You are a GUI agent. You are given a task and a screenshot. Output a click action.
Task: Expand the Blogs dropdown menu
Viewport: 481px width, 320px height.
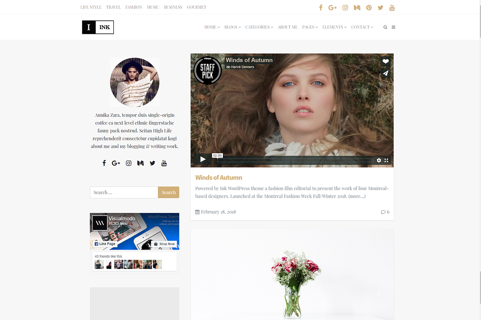232,27
